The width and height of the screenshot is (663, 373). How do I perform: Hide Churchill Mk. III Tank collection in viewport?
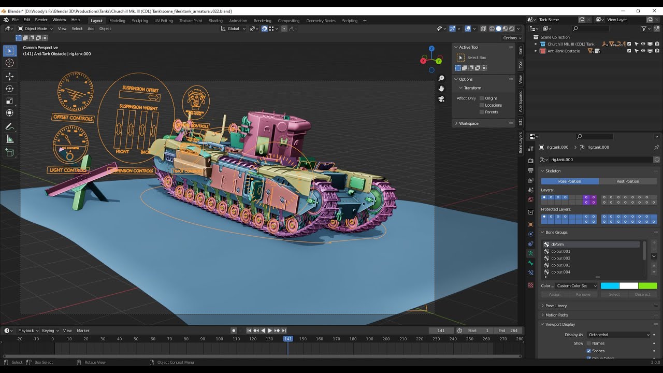643,44
